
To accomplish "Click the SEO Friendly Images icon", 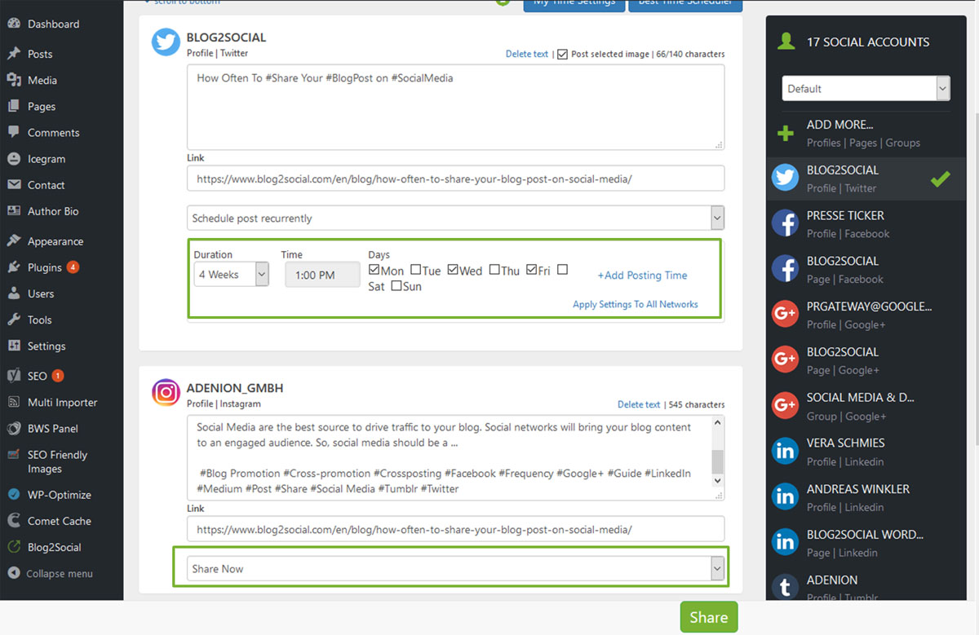I will (14, 455).
